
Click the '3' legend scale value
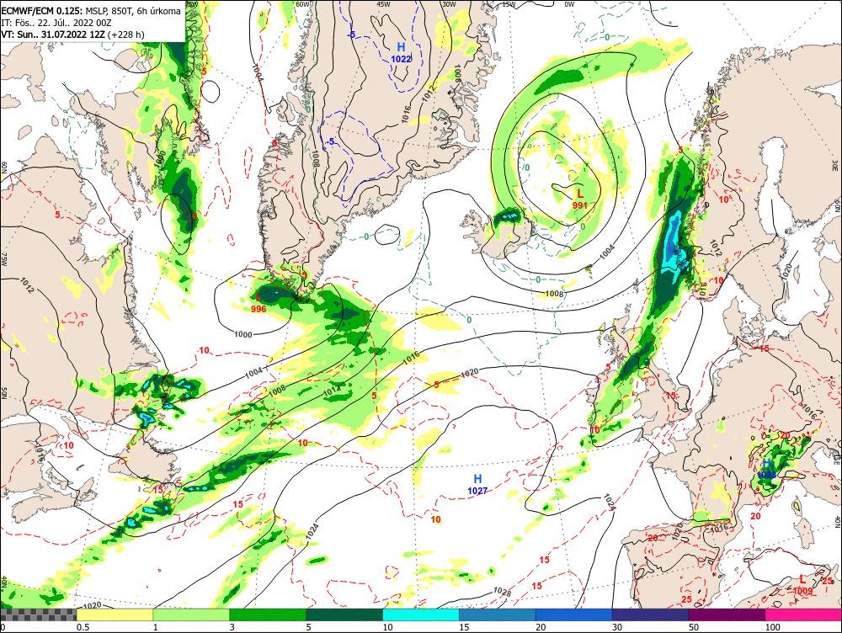click(232, 627)
